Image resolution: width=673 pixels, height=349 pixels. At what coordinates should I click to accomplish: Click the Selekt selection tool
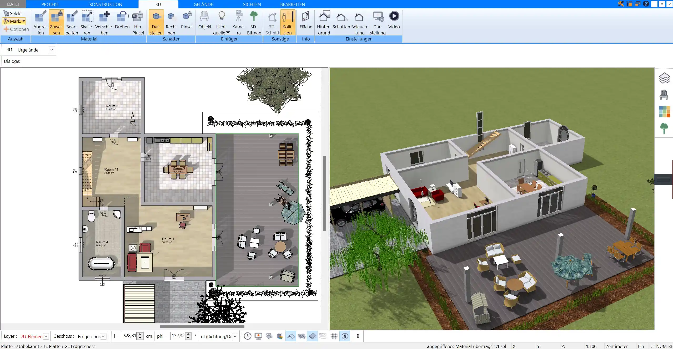click(13, 13)
